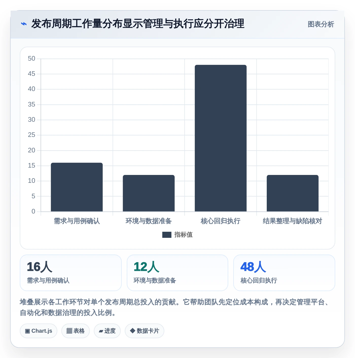Click the y-axis value 30
Screen dimensions: 355x358
click(32, 120)
